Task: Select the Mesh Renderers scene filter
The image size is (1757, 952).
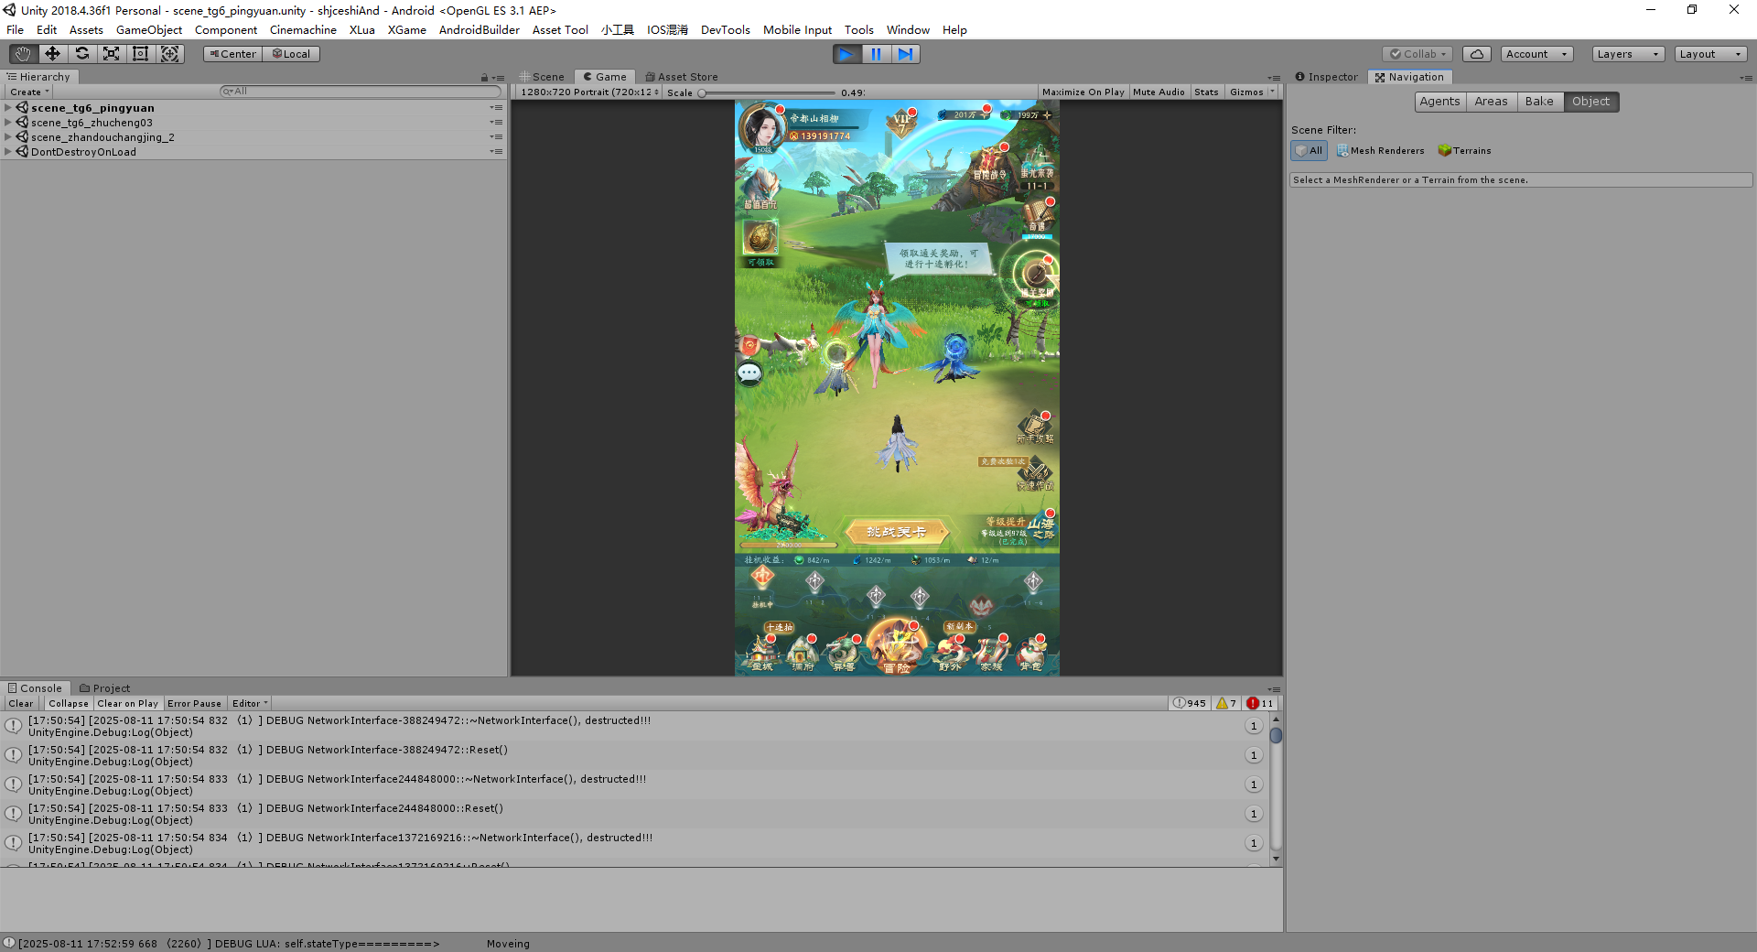Action: point(1380,150)
